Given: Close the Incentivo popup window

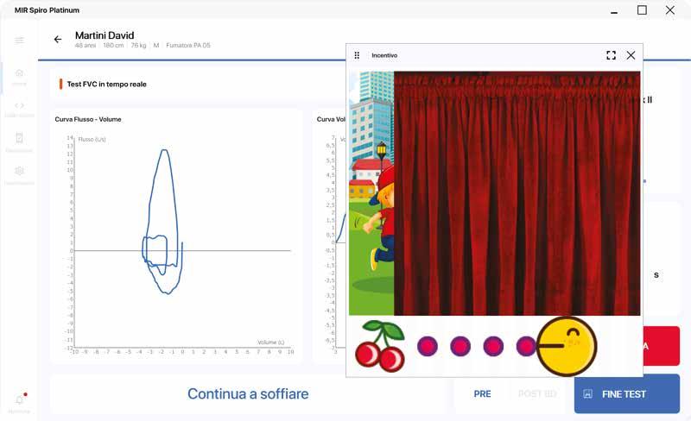Looking at the screenshot, I should tap(631, 55).
